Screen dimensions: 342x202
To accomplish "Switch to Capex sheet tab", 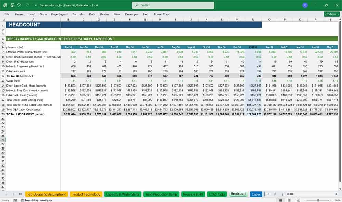I will (256, 194).
